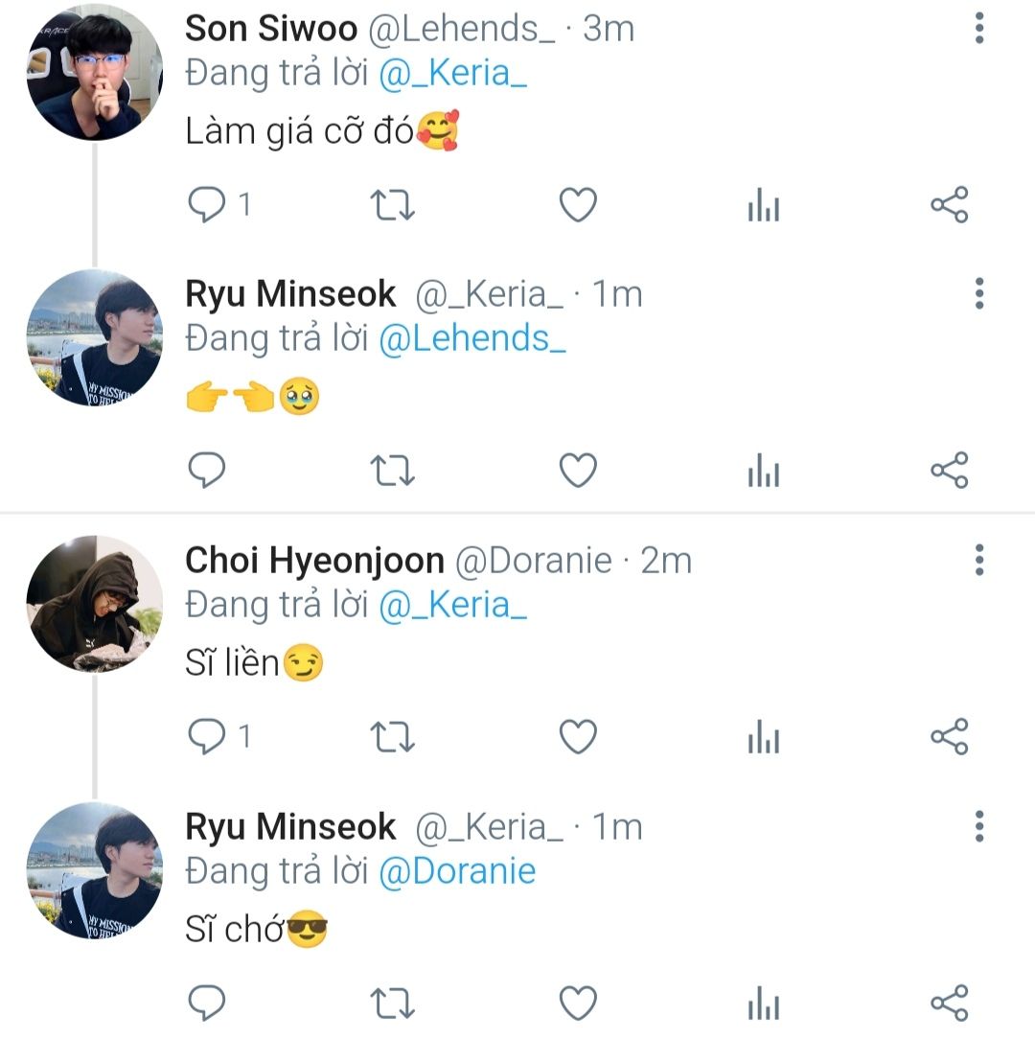1035x1039 pixels.
Task: Reply to Choi Hyeonjoon's "Sĩ liền" tweet
Action: 207,736
